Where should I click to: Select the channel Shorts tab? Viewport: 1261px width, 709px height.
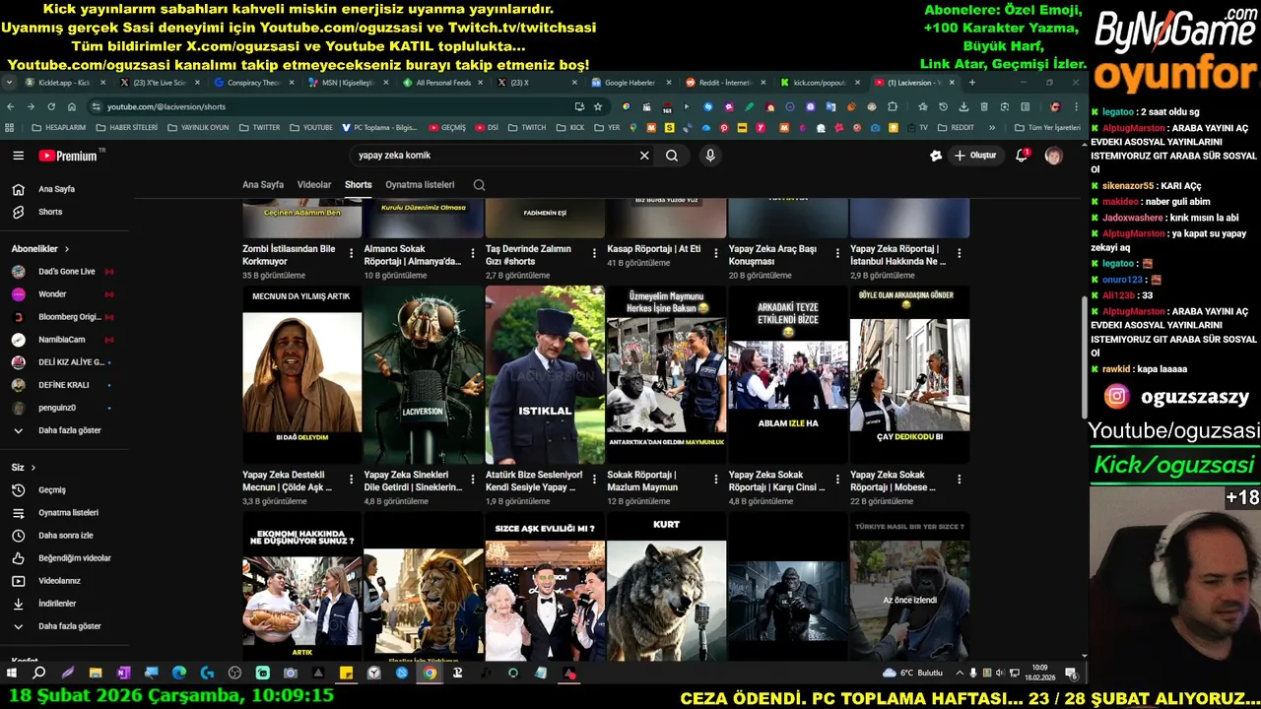click(359, 185)
